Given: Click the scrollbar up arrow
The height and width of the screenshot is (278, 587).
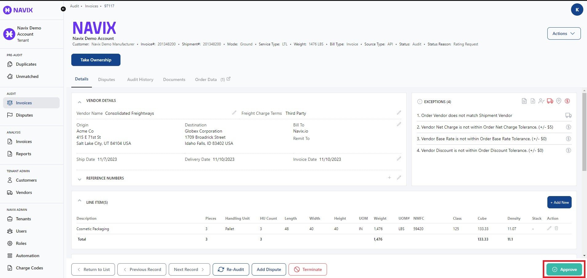Looking at the screenshot, I should tap(584, 91).
